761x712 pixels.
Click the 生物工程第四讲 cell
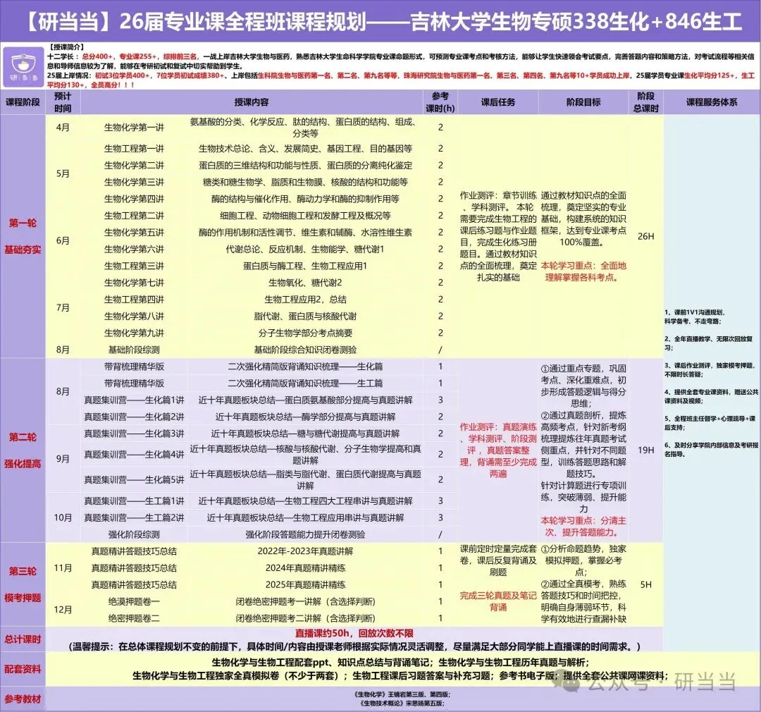click(x=134, y=300)
